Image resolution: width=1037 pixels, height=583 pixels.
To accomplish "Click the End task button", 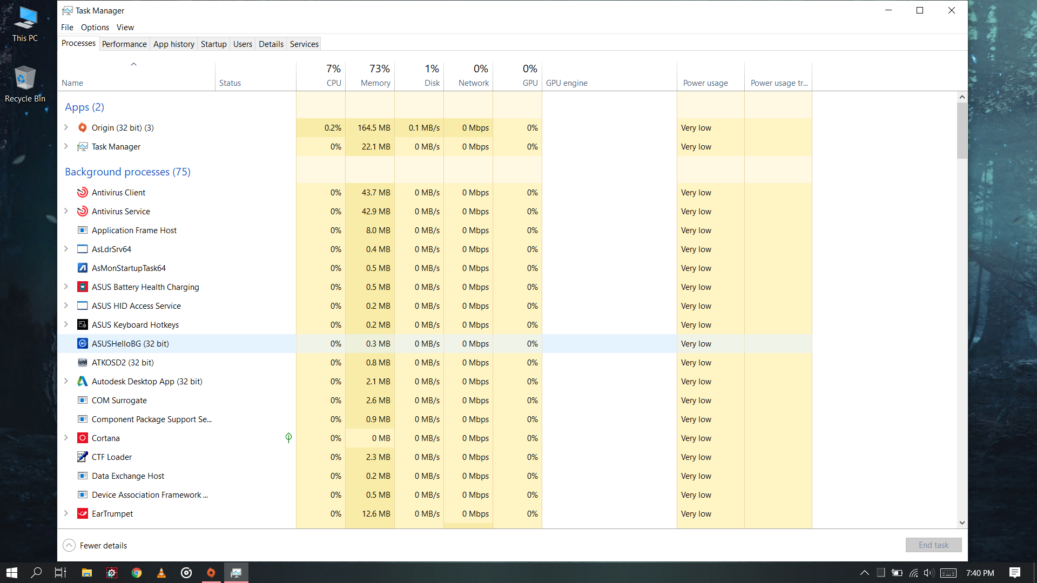I will (x=934, y=545).
